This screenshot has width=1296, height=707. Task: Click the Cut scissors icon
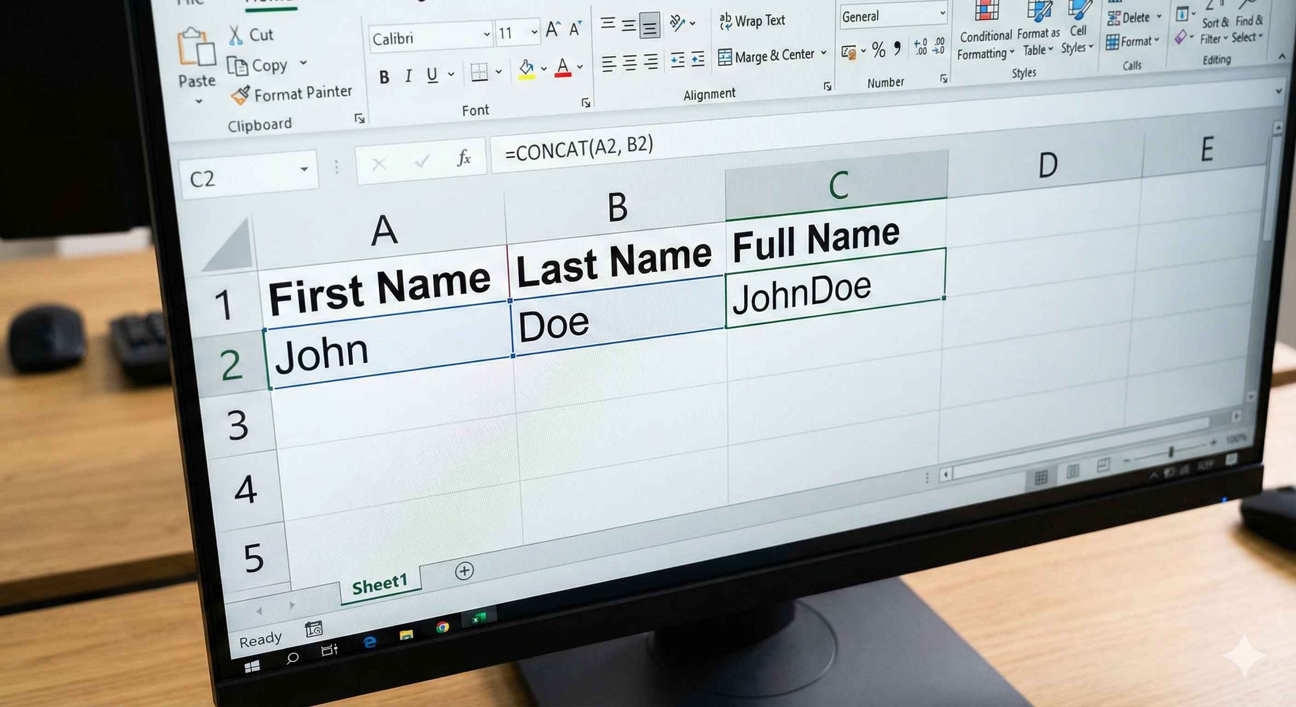click(236, 36)
